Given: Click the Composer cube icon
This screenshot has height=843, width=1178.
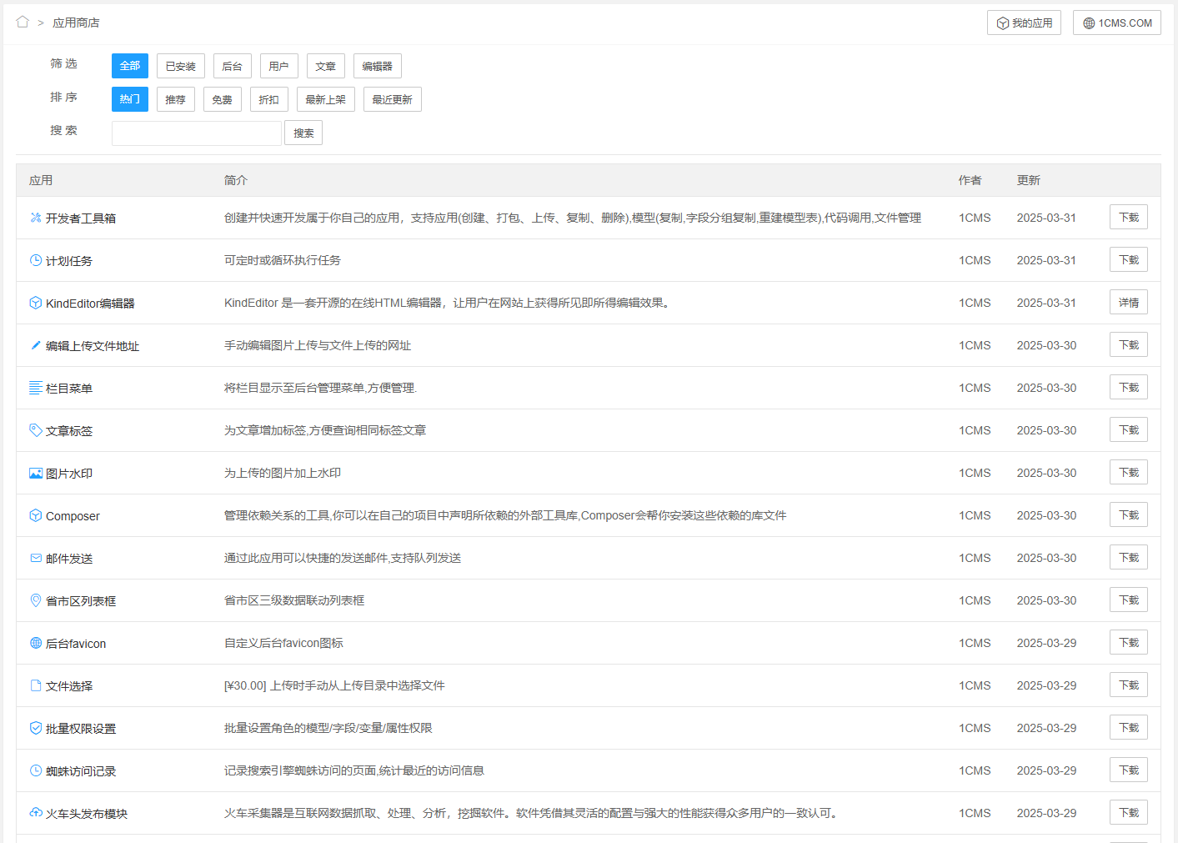Looking at the screenshot, I should coord(36,515).
